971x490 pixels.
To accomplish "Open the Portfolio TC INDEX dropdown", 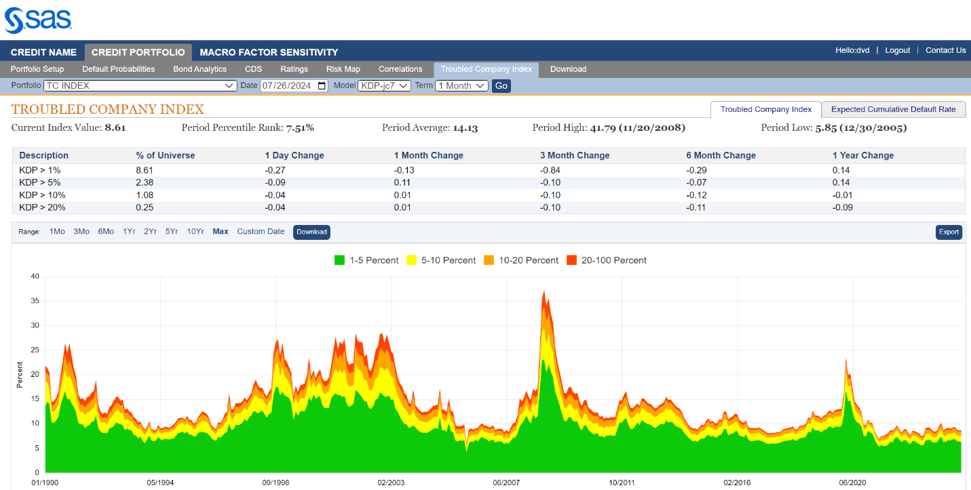I will click(140, 86).
